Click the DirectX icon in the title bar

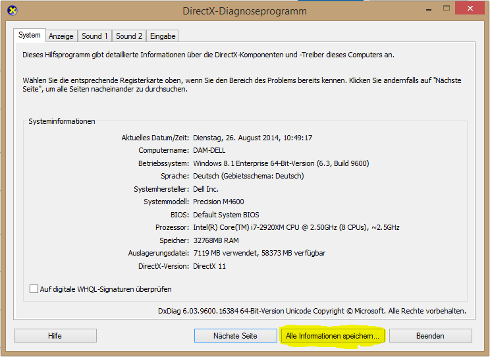point(13,11)
